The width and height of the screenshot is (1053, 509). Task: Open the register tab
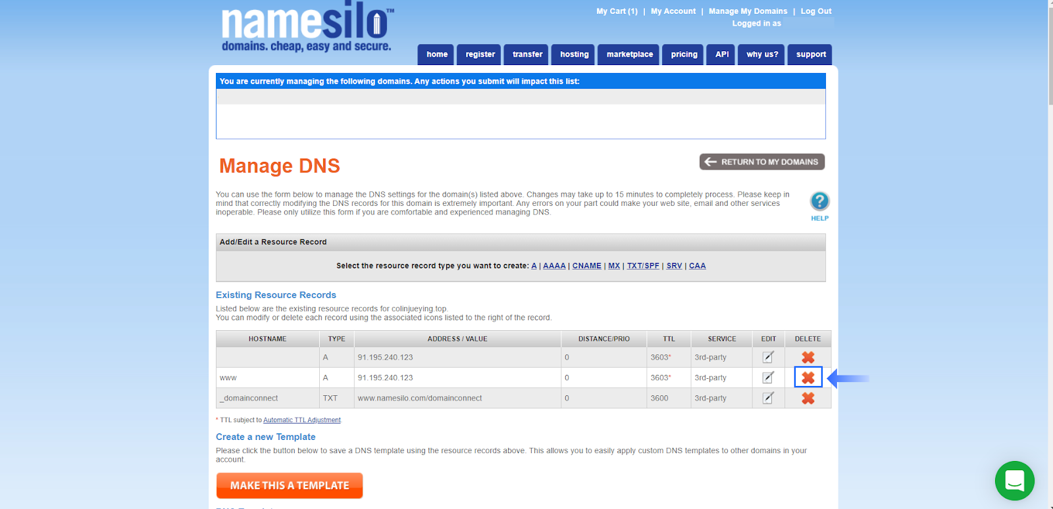coord(480,55)
